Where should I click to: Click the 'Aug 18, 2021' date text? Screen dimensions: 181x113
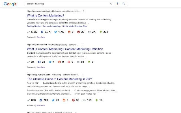pyautogui.click(x=33, y=83)
